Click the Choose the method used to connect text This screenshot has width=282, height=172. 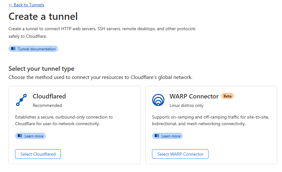pos(100,77)
